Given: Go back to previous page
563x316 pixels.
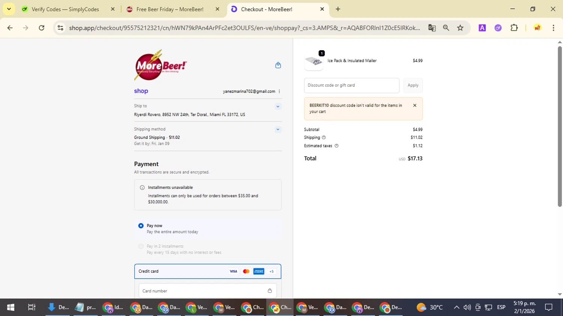Looking at the screenshot, I should click(10, 28).
